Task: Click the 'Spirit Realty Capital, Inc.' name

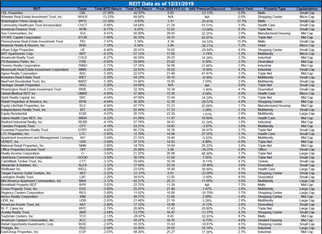Action: pyautogui.click(x=19, y=98)
